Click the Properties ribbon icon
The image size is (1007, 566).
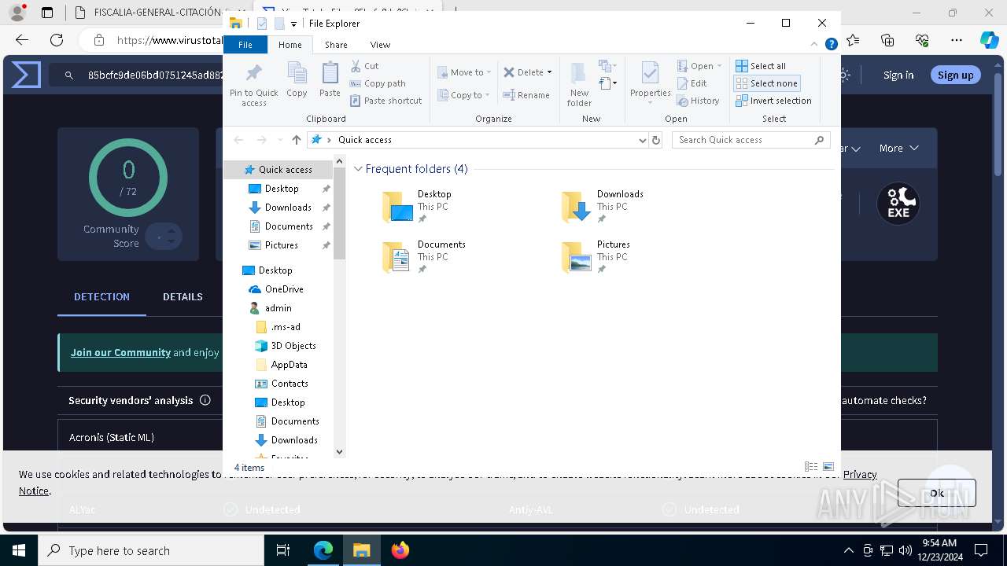tap(650, 84)
